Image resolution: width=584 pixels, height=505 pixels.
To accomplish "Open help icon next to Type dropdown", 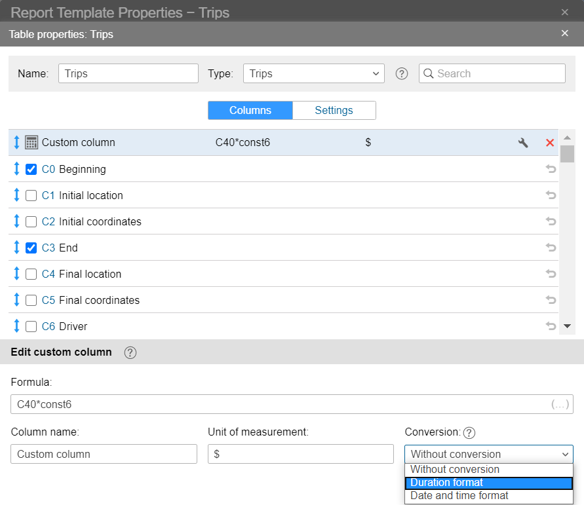I will point(402,74).
